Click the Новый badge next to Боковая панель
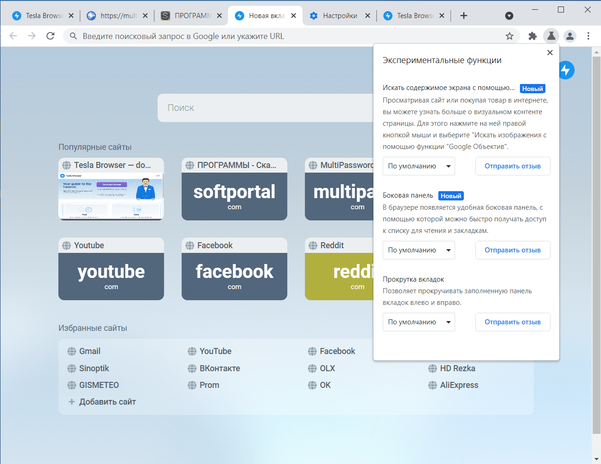 click(x=451, y=196)
